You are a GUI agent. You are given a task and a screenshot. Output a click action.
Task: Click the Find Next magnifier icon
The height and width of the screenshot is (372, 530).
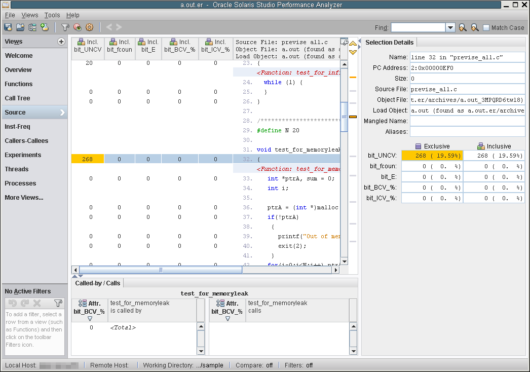pyautogui.click(x=475, y=28)
